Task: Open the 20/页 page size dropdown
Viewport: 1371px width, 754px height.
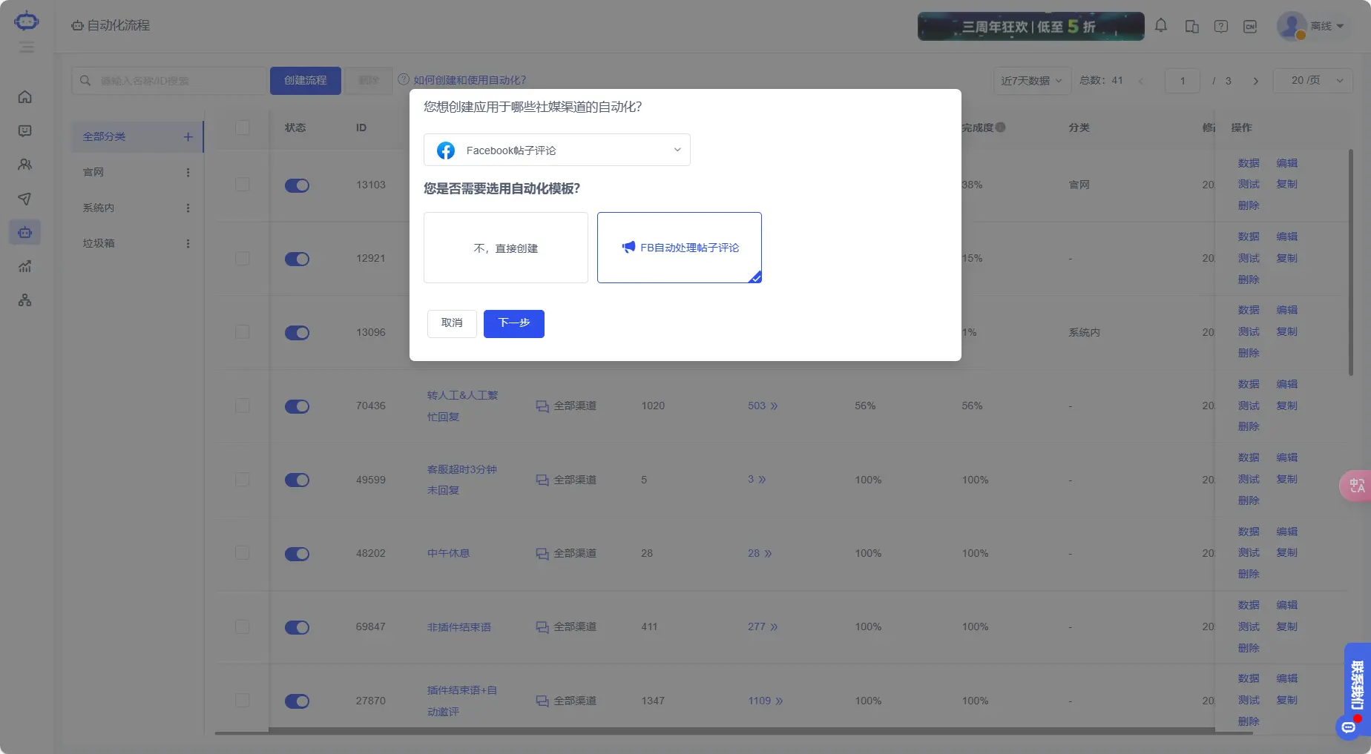Action: [1312, 80]
